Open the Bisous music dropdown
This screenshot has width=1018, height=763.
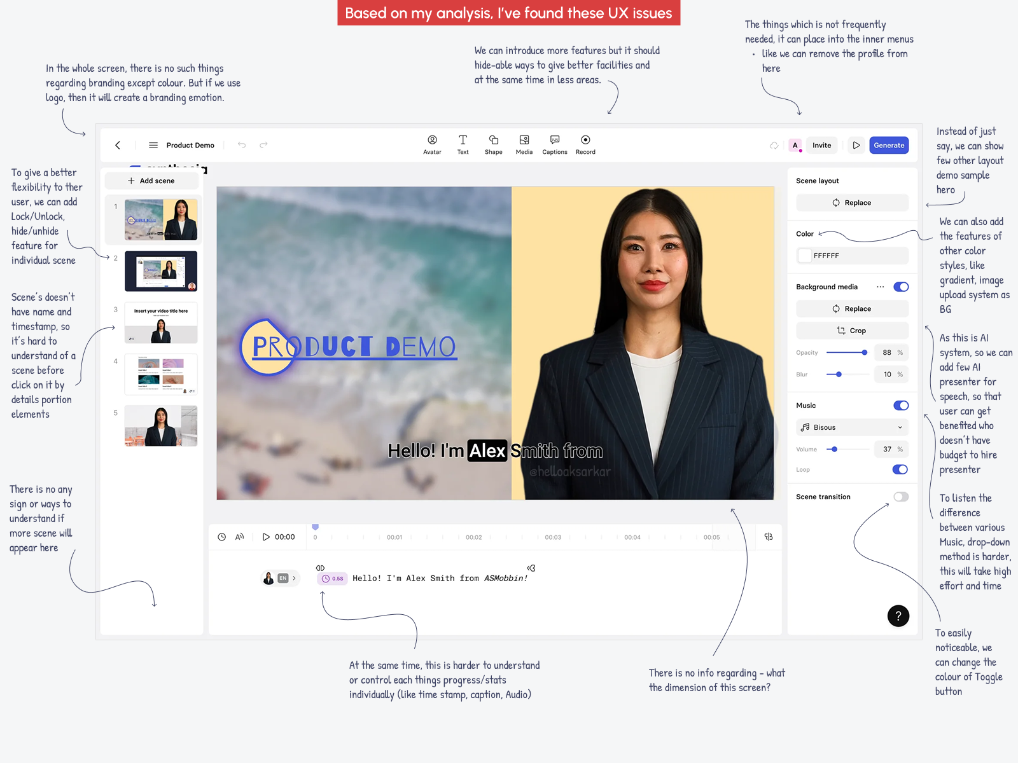point(853,427)
